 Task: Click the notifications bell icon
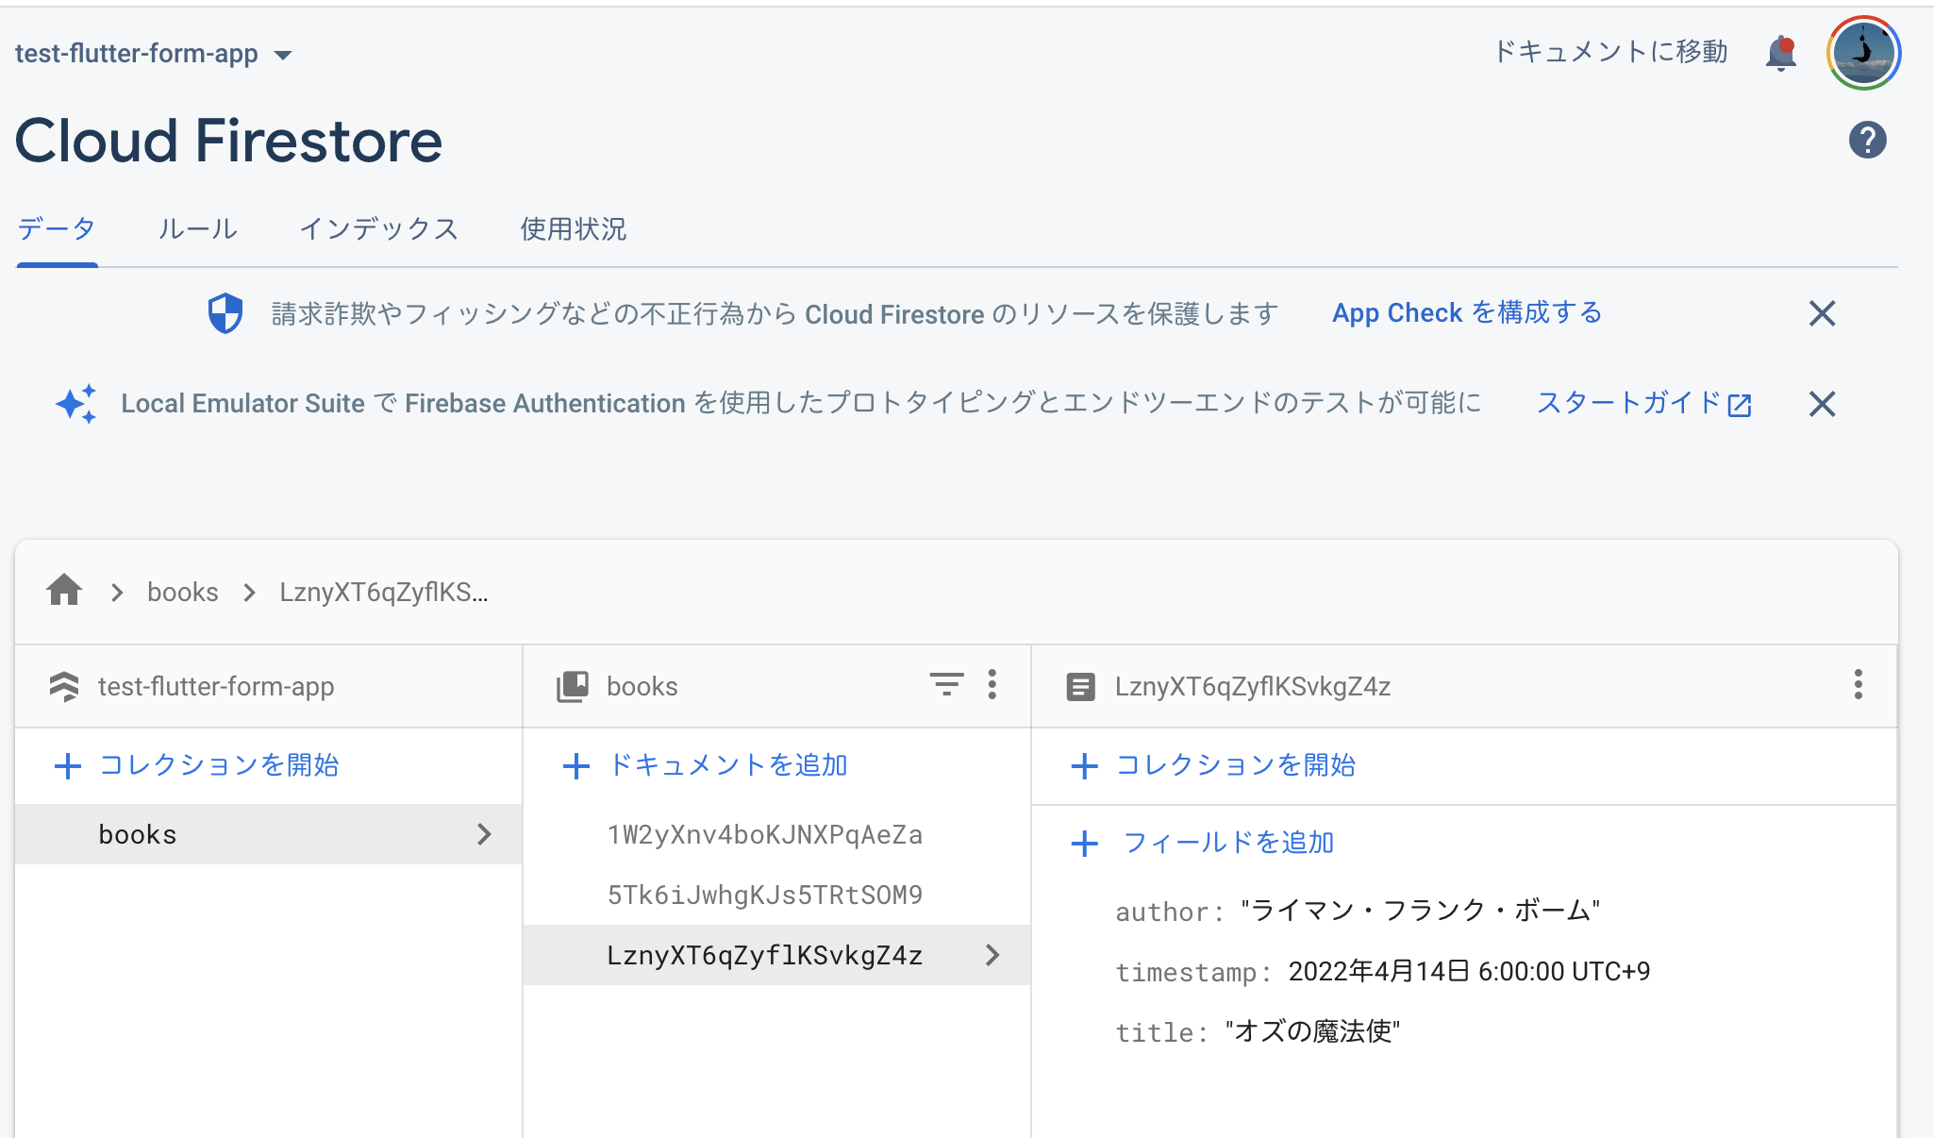[x=1780, y=53]
